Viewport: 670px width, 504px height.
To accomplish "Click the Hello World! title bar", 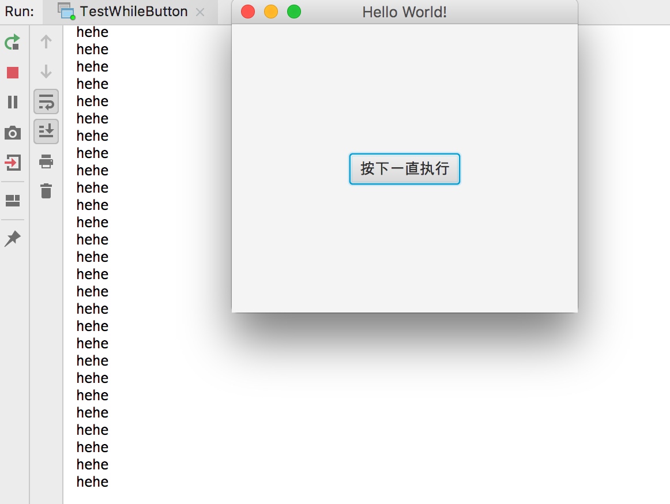I will [404, 12].
